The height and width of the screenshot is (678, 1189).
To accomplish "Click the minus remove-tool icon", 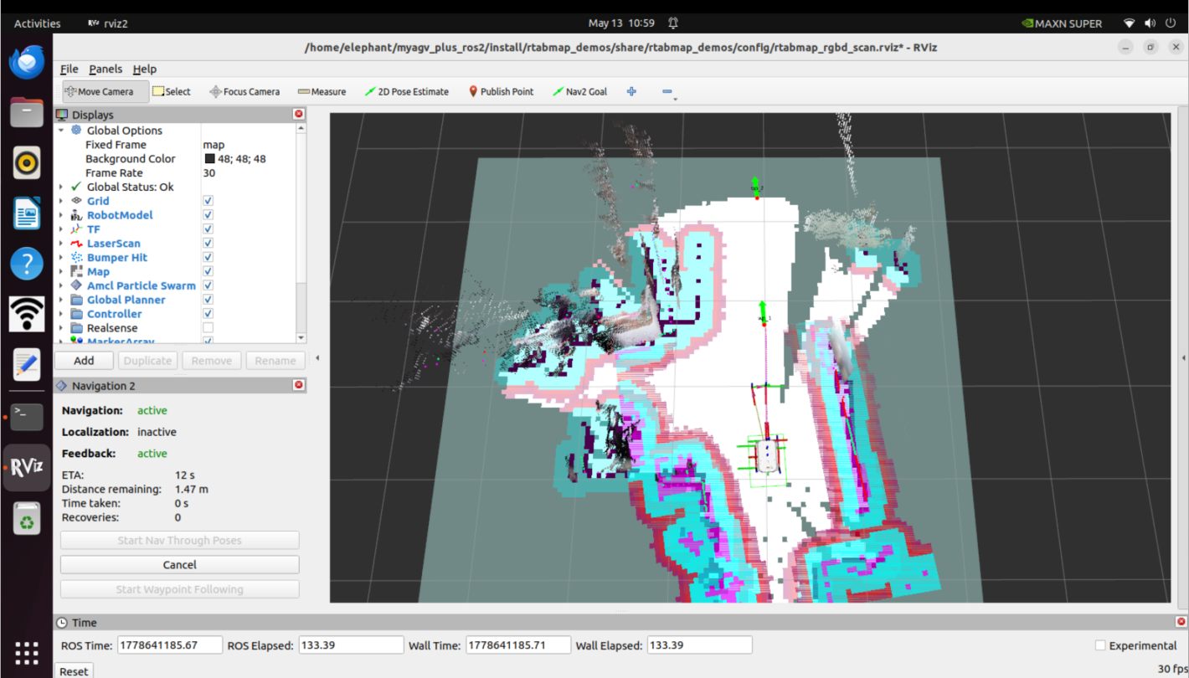I will [x=667, y=91].
